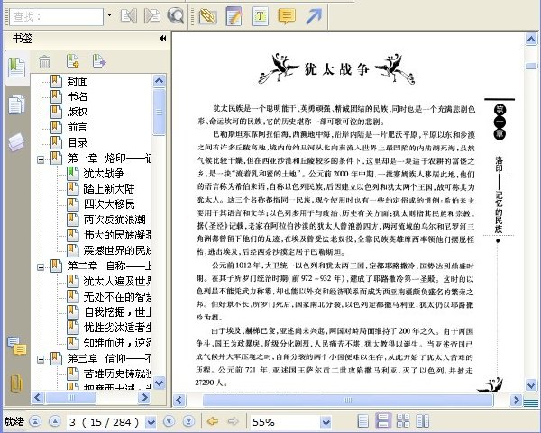
Task: Collapse the 书签 panel with double arrow
Action: (163, 38)
